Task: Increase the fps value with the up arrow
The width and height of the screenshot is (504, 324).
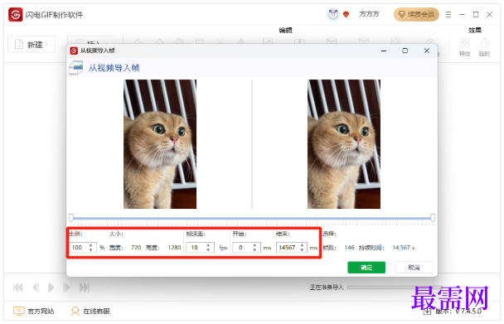Action: (208, 245)
